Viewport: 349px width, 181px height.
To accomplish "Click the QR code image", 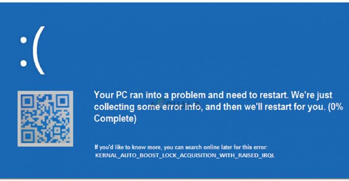I will (45, 118).
